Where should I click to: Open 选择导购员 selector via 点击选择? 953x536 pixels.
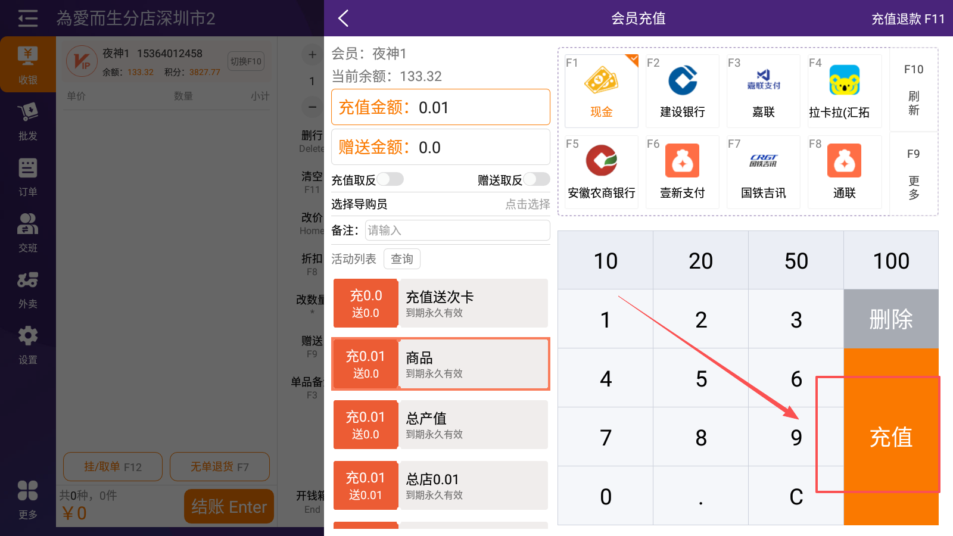coord(527,204)
